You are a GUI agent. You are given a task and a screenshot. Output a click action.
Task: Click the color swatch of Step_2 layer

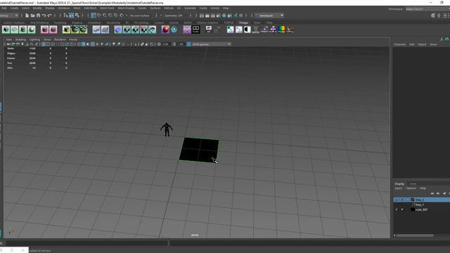pyautogui.click(x=413, y=200)
